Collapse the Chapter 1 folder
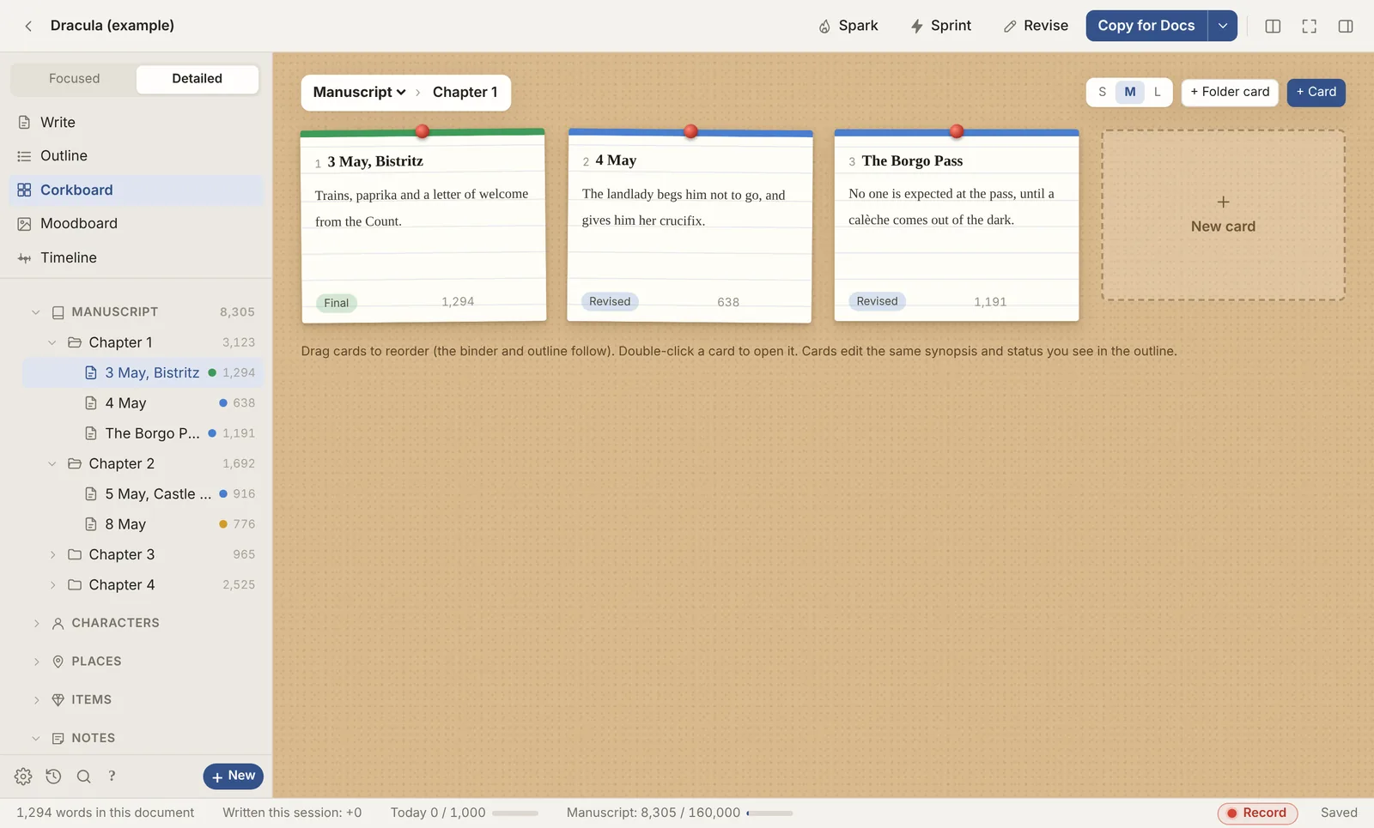This screenshot has width=1374, height=828. pyautogui.click(x=52, y=342)
